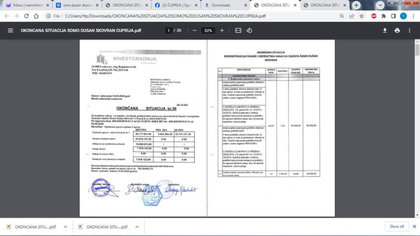Bookmark this page with the star icon

[x=362, y=16]
